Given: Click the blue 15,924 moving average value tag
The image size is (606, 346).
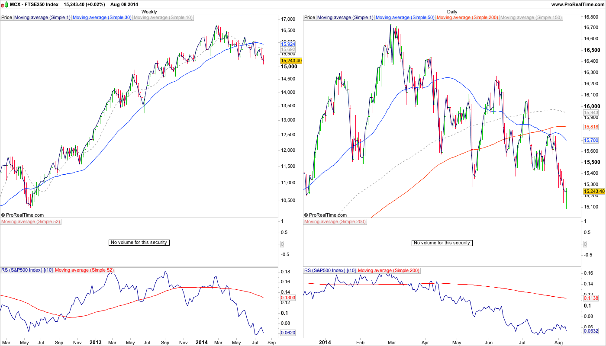Looking at the screenshot, I should pyautogui.click(x=288, y=44).
